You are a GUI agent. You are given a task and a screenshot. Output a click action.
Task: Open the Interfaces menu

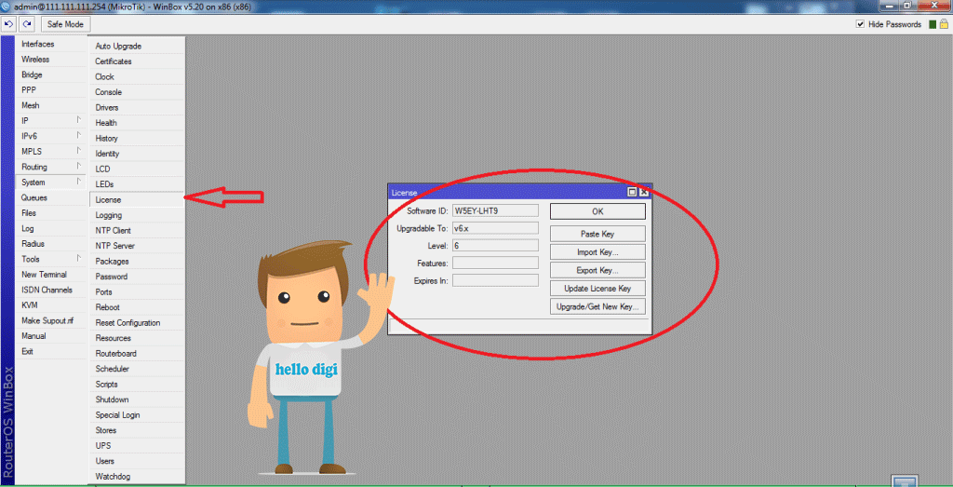coord(51,45)
